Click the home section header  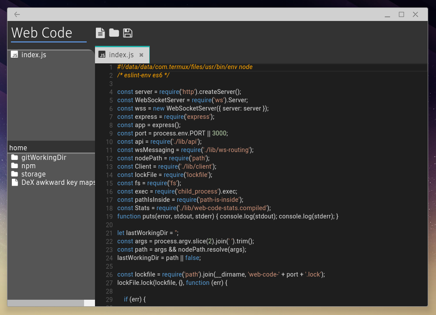tap(18, 148)
